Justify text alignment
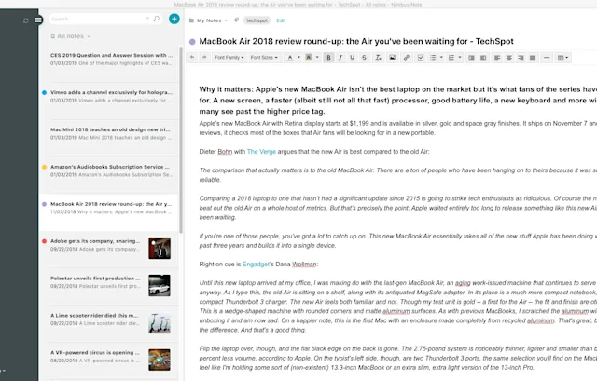597x381 pixels. (533, 58)
